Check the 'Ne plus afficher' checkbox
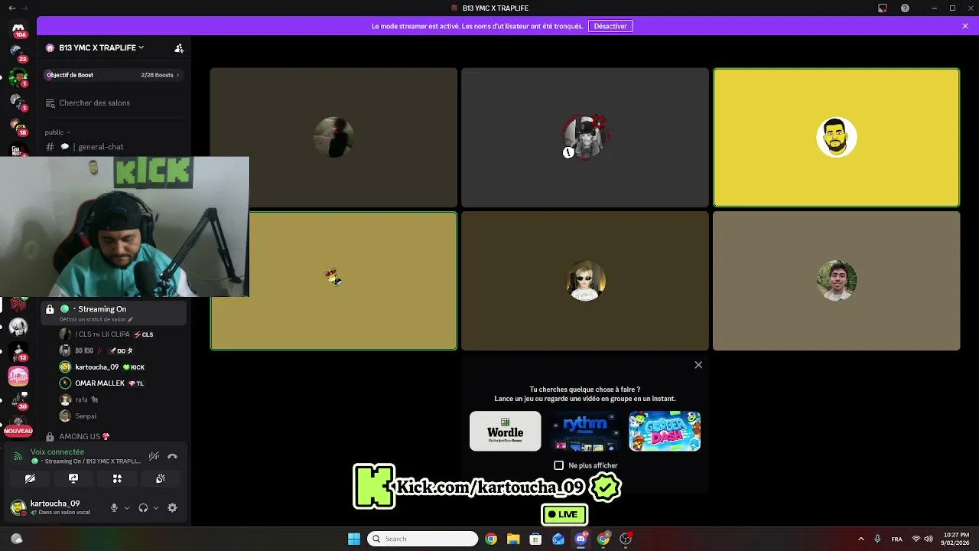This screenshot has width=979, height=551. (x=558, y=465)
